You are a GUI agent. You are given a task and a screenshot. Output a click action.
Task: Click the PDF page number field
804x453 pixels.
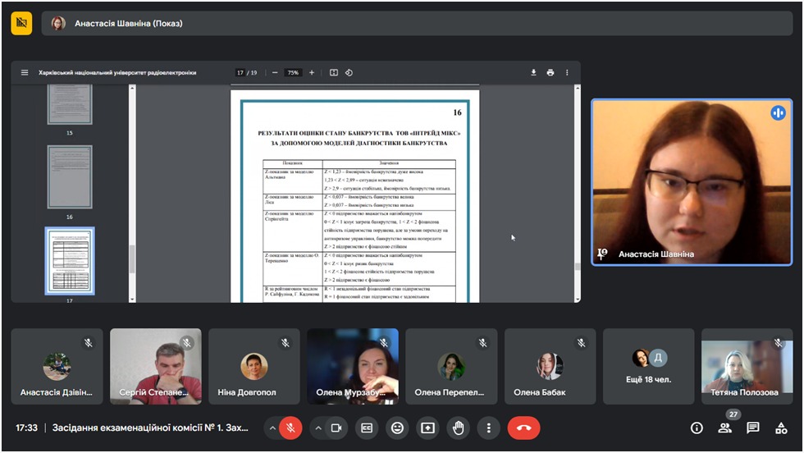[240, 72]
